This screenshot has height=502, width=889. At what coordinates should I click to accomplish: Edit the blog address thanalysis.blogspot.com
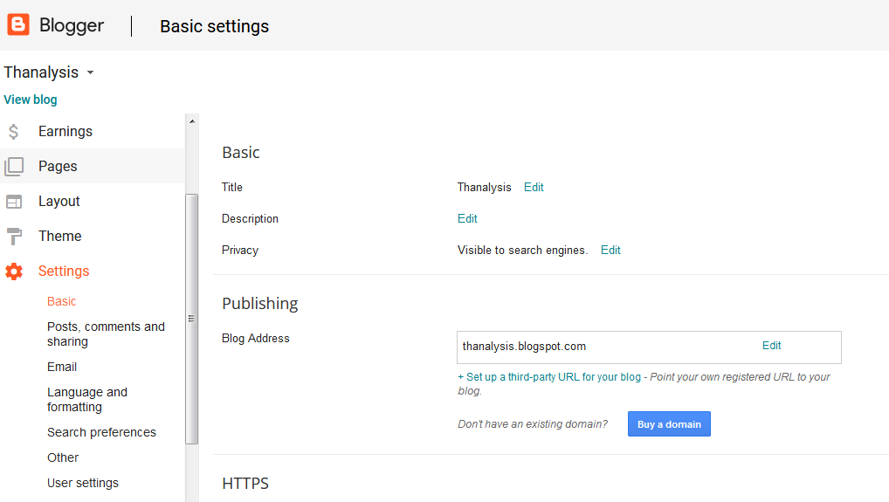coord(771,346)
